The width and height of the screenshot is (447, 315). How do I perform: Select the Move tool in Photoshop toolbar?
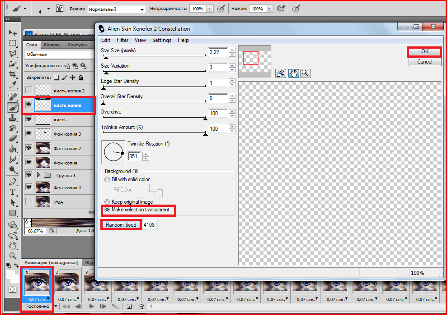13,33
